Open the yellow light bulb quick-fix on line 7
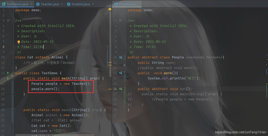Screen dimensions: 268x136 tap(19, 42)
